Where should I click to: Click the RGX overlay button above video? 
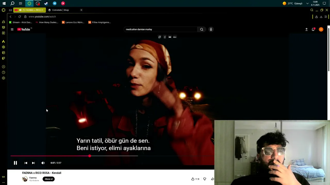[x=175, y=37]
